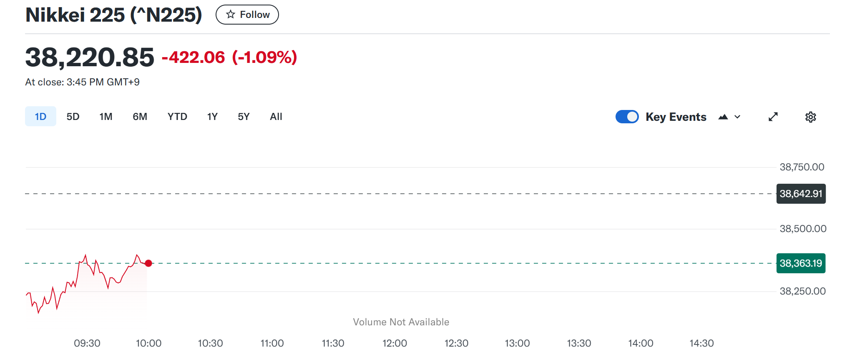
Task: Open chart type dropdown chevron
Action: [x=737, y=117]
